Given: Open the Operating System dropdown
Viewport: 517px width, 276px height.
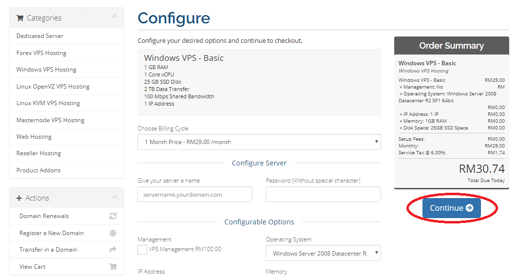Looking at the screenshot, I should pyautogui.click(x=323, y=253).
